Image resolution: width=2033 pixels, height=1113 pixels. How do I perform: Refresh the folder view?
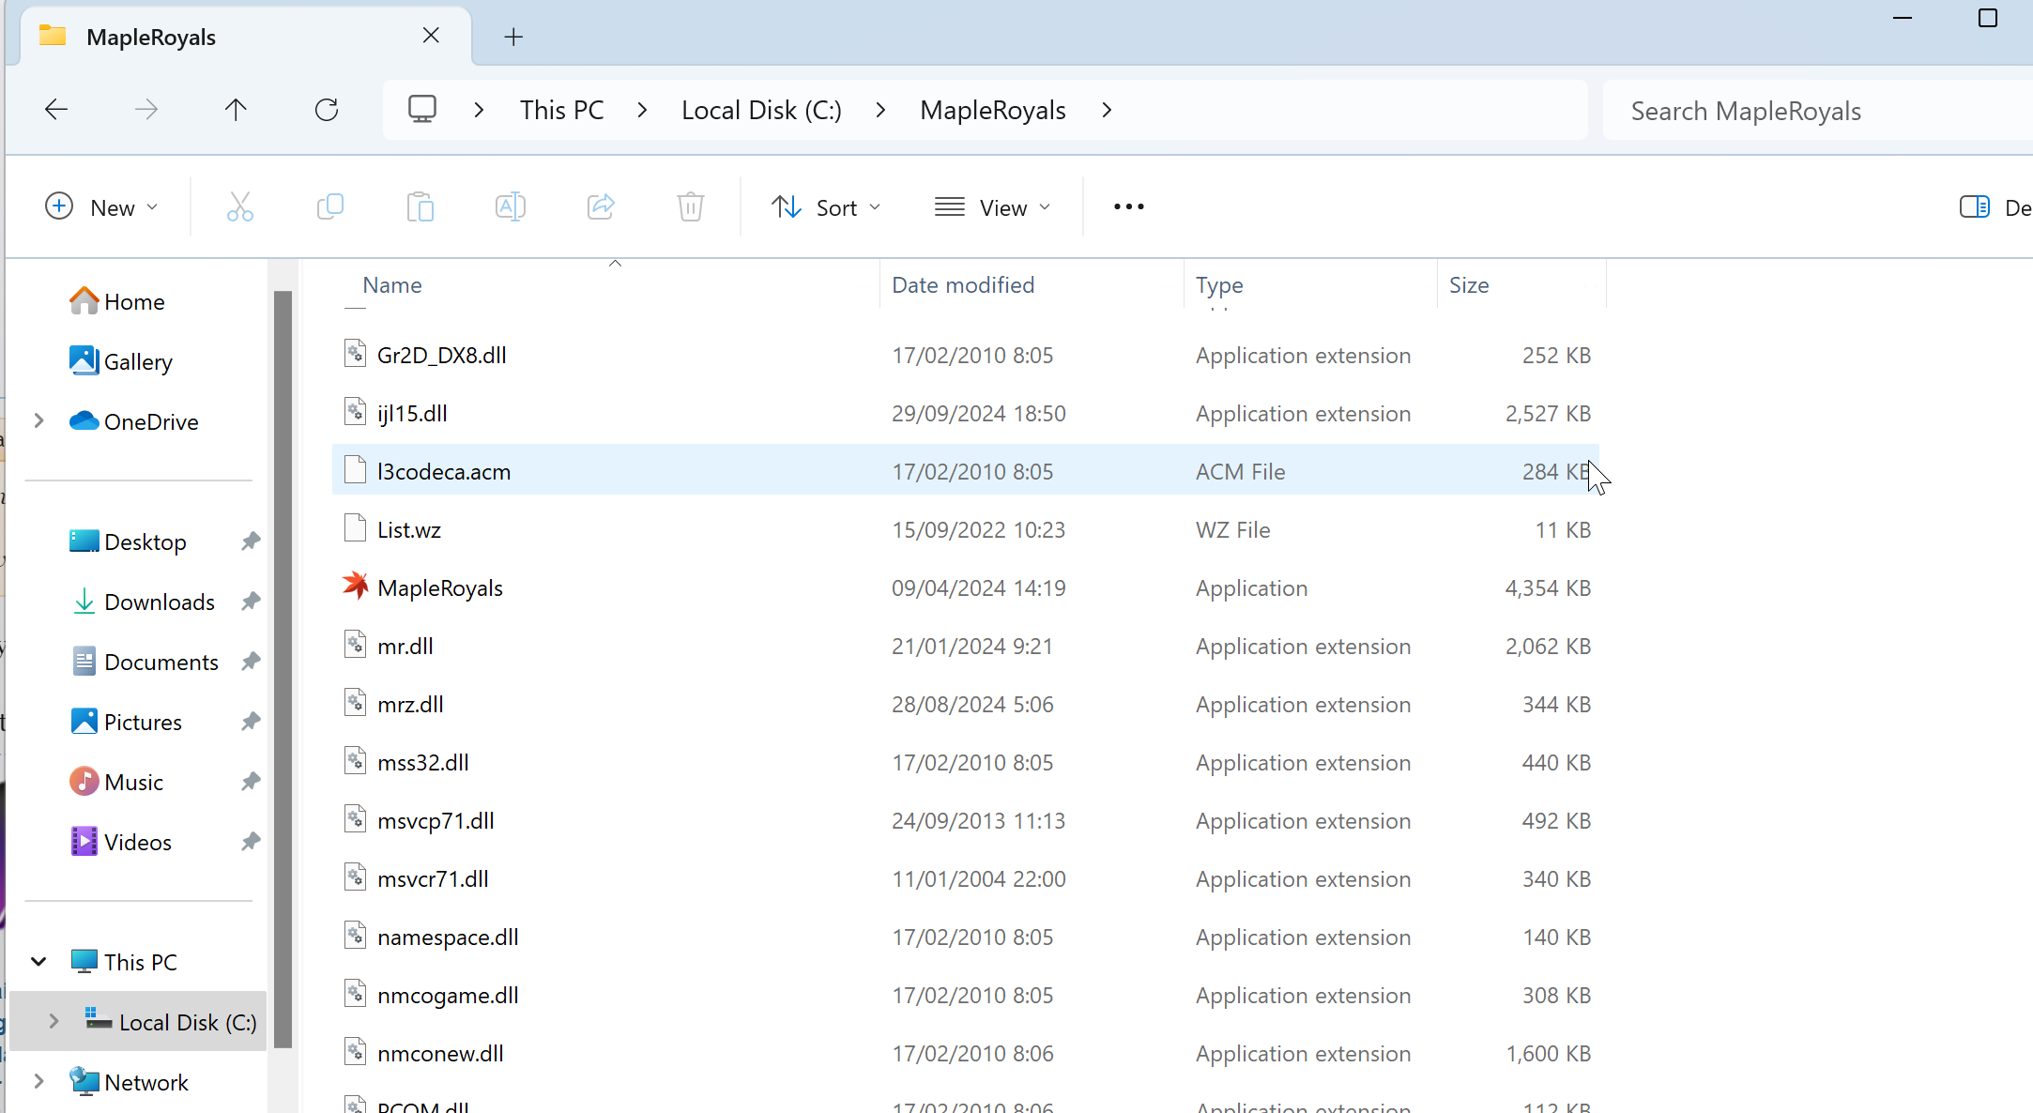click(327, 110)
